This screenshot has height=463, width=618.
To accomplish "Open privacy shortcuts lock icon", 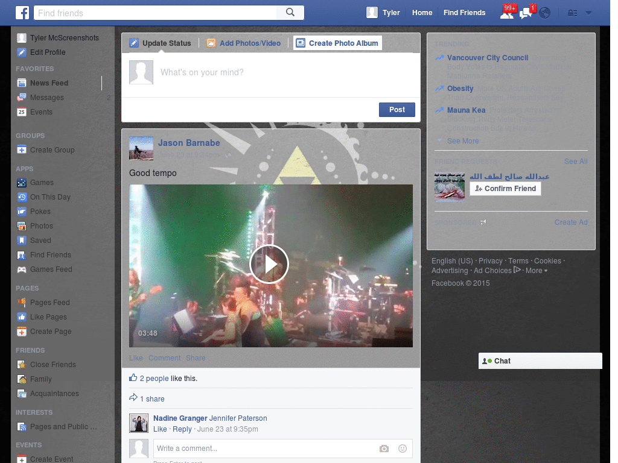I will (x=572, y=13).
